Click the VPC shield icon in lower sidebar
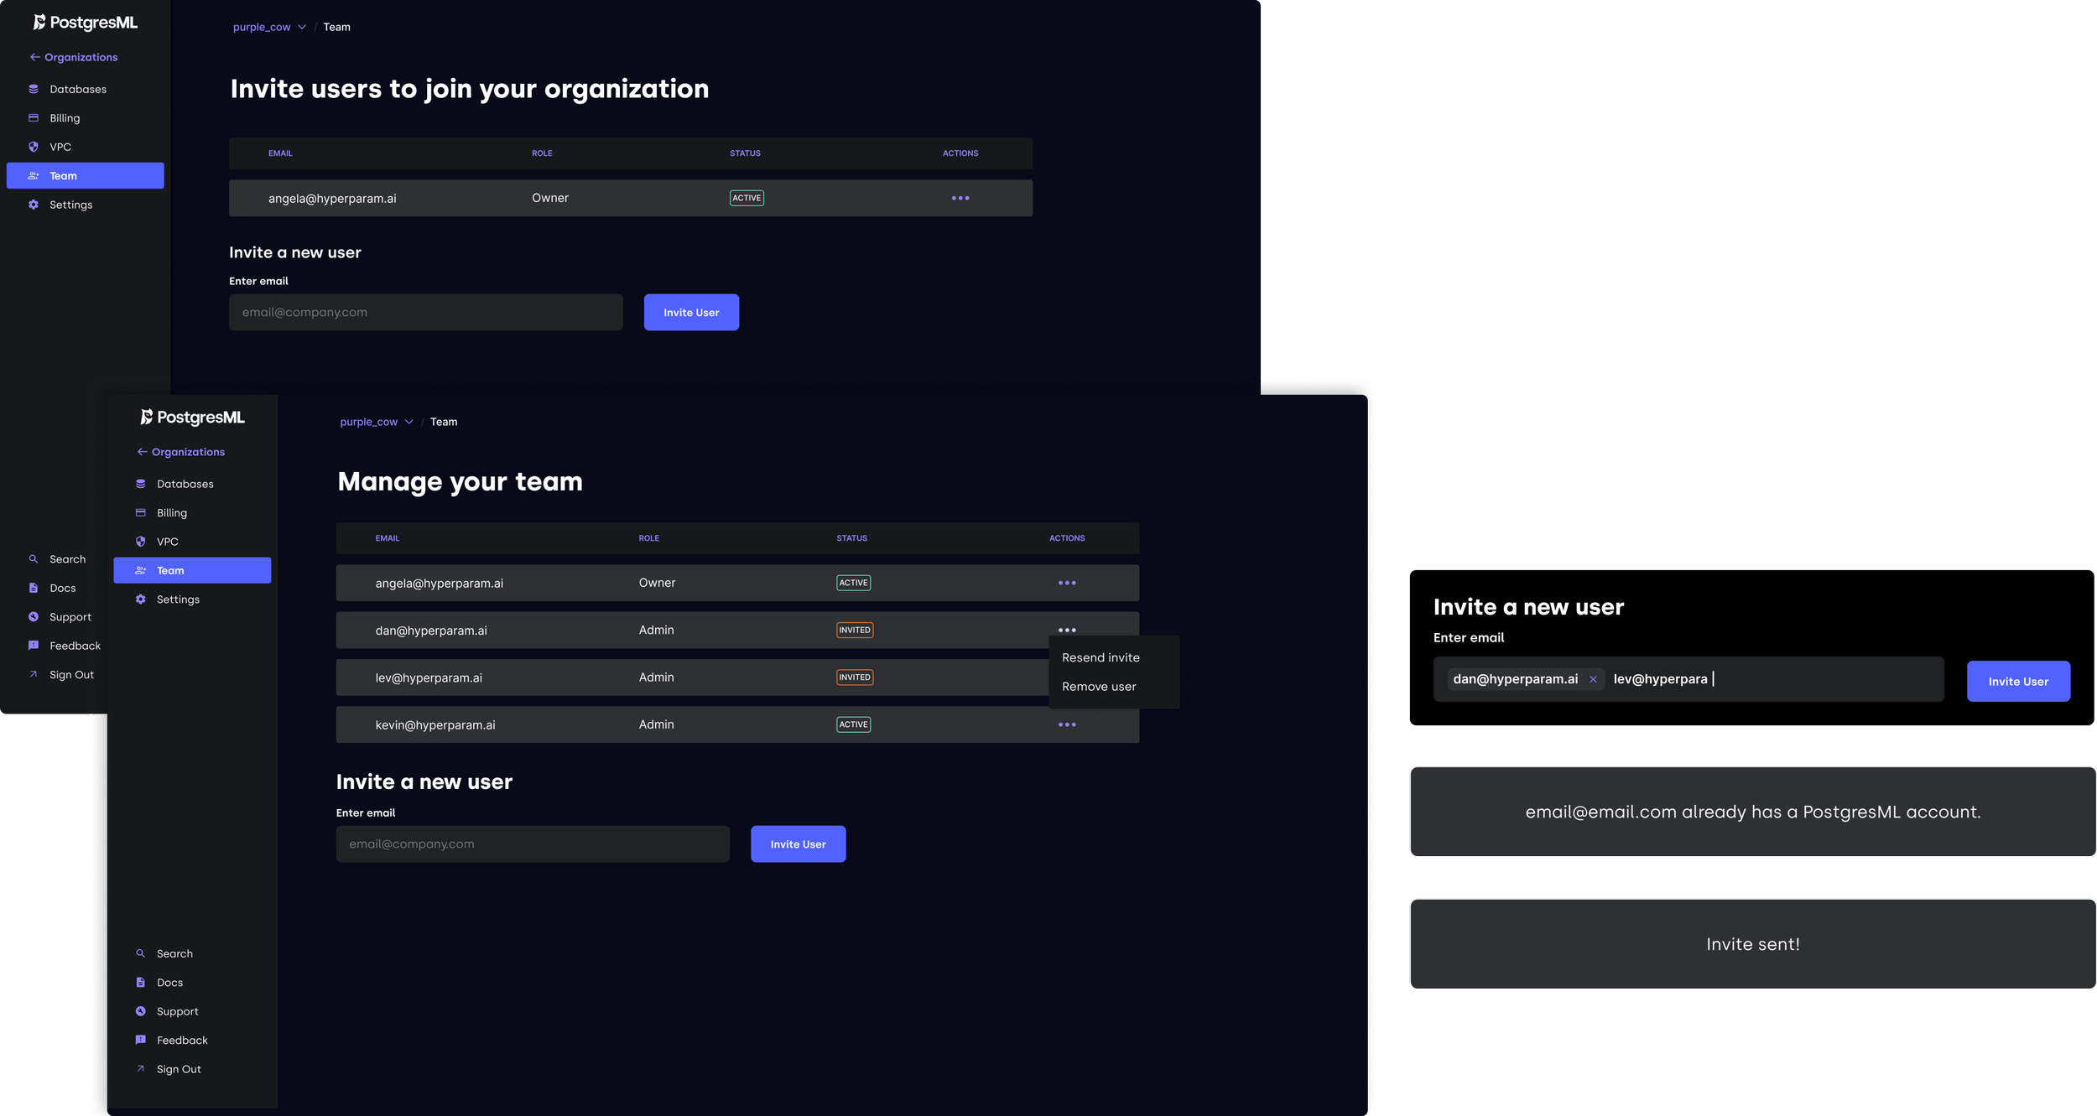 (140, 542)
